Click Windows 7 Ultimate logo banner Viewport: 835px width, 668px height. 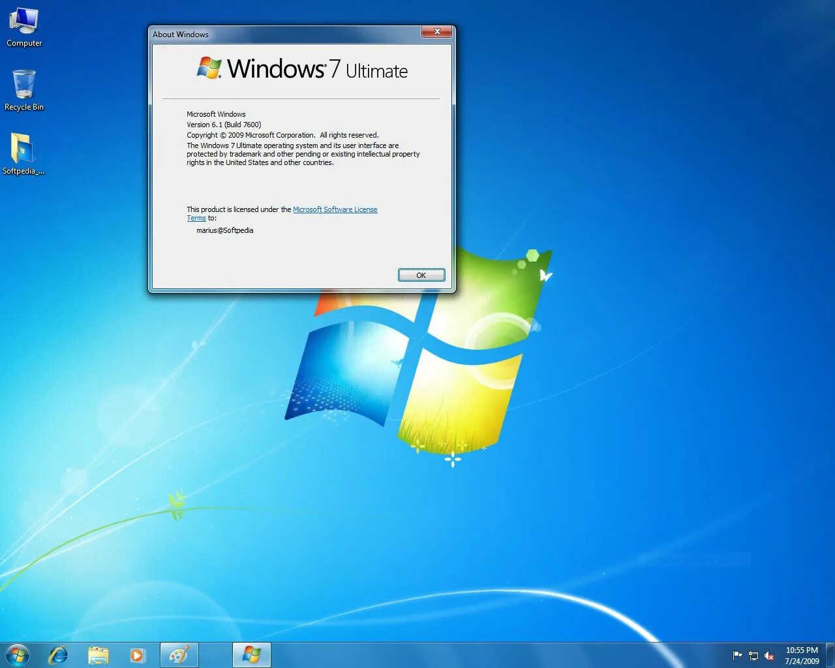click(x=302, y=68)
